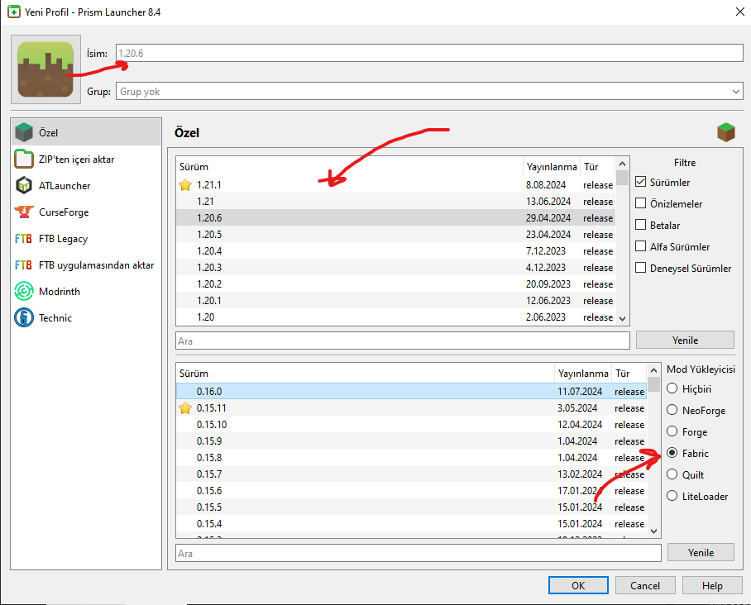Click the Cancel button

tap(645, 585)
